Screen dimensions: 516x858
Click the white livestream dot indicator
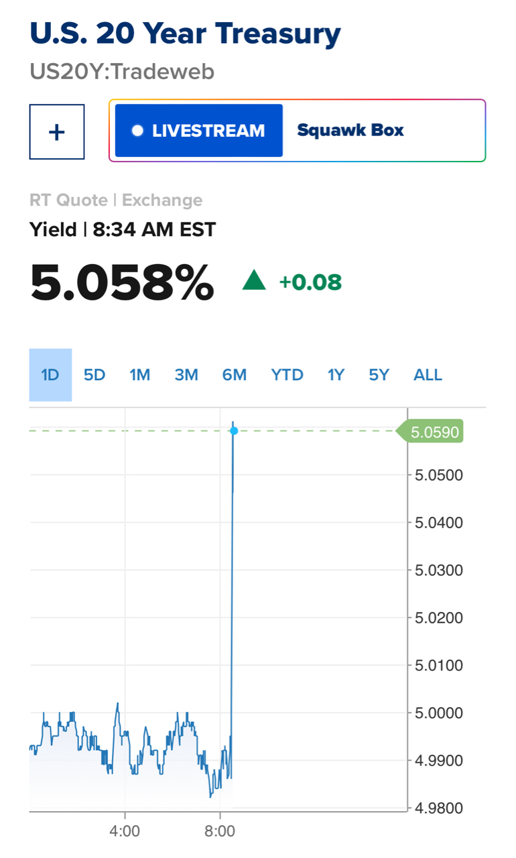pyautogui.click(x=138, y=131)
